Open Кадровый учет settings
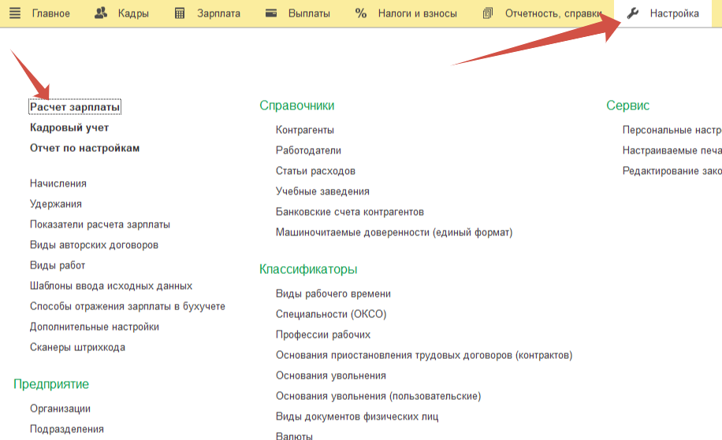This screenshot has height=440, width=722. tap(69, 128)
